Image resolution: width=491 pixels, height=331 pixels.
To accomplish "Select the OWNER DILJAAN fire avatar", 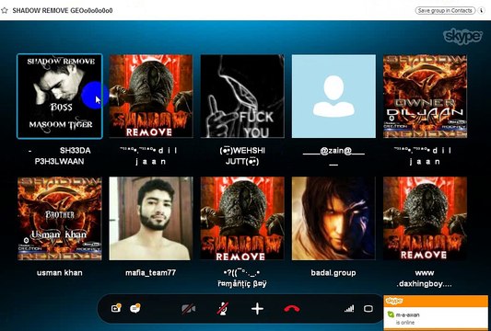I will (x=426, y=97).
